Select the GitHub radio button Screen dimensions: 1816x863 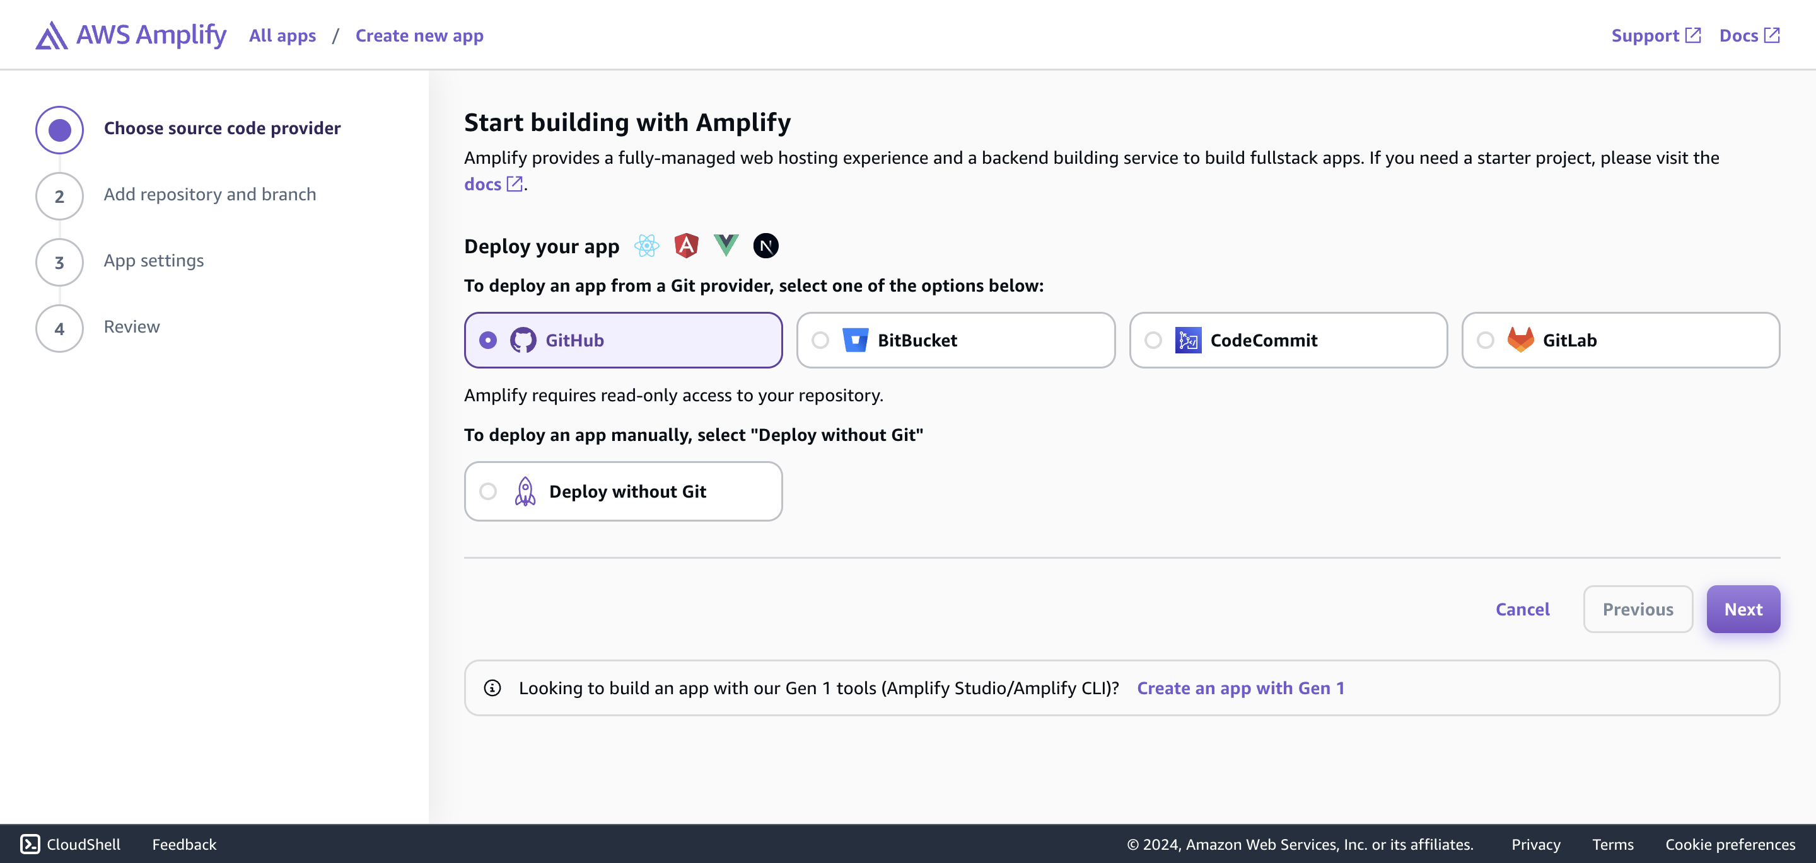click(488, 340)
